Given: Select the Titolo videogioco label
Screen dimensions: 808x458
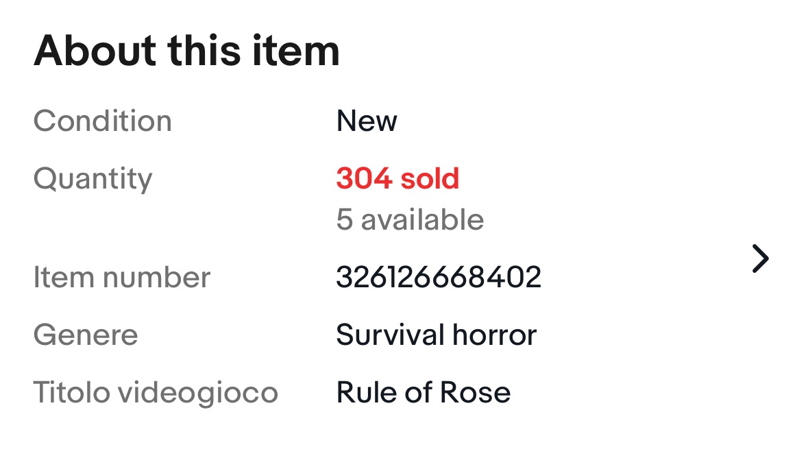Looking at the screenshot, I should (156, 393).
